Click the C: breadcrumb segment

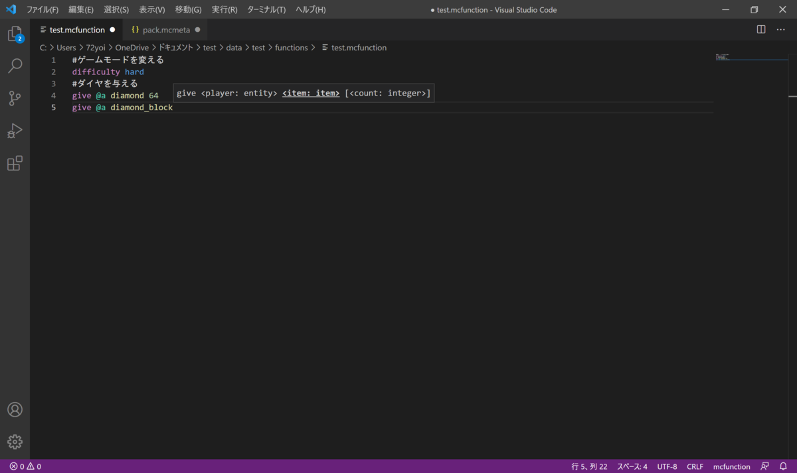click(43, 48)
